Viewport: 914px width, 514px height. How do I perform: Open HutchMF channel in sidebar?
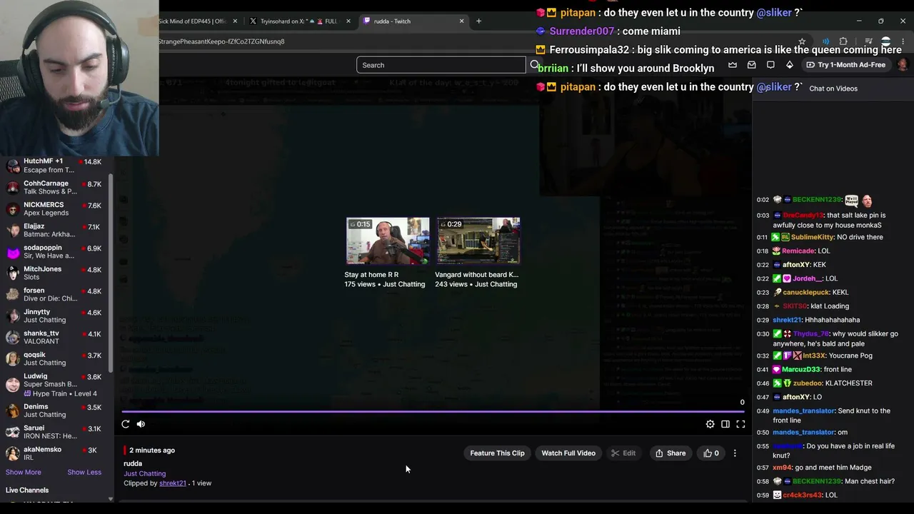(x=54, y=166)
